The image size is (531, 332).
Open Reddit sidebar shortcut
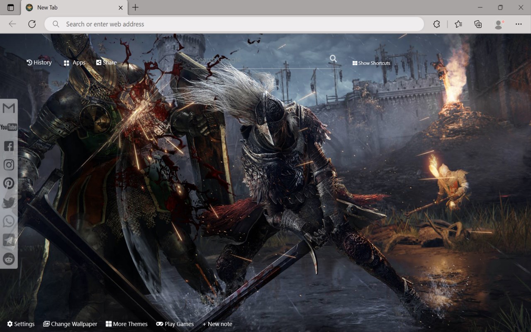[x=9, y=259]
